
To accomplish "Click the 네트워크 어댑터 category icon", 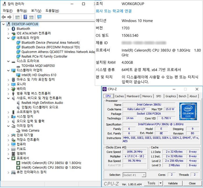I will [13, 38].
